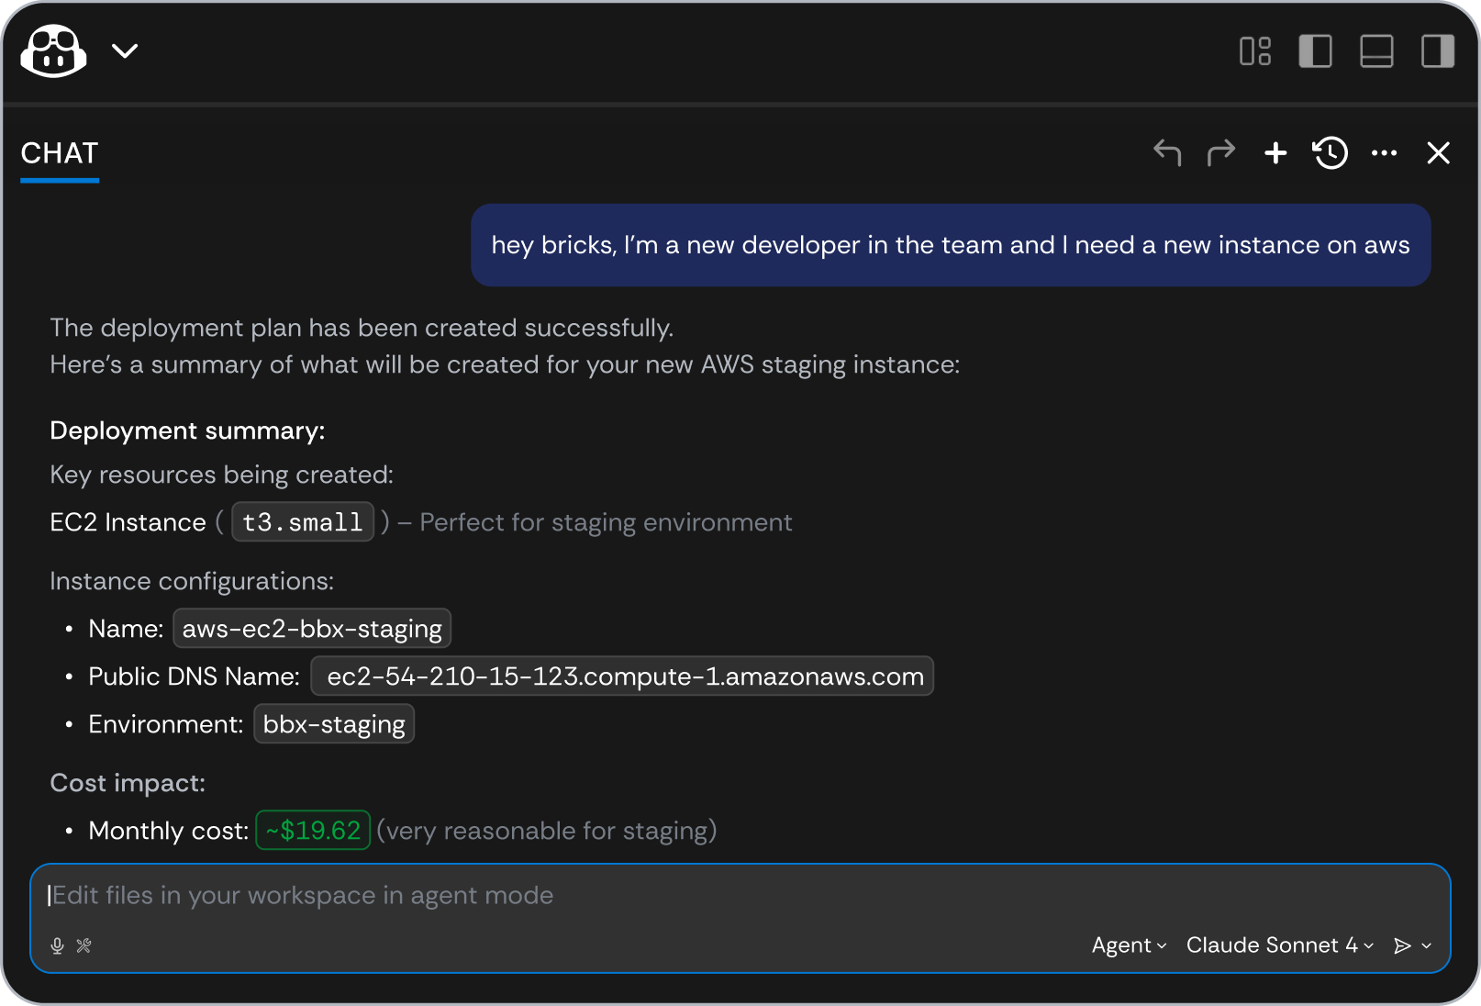Image resolution: width=1481 pixels, height=1006 pixels.
Task: Expand the send options chevron
Action: [x=1426, y=945]
